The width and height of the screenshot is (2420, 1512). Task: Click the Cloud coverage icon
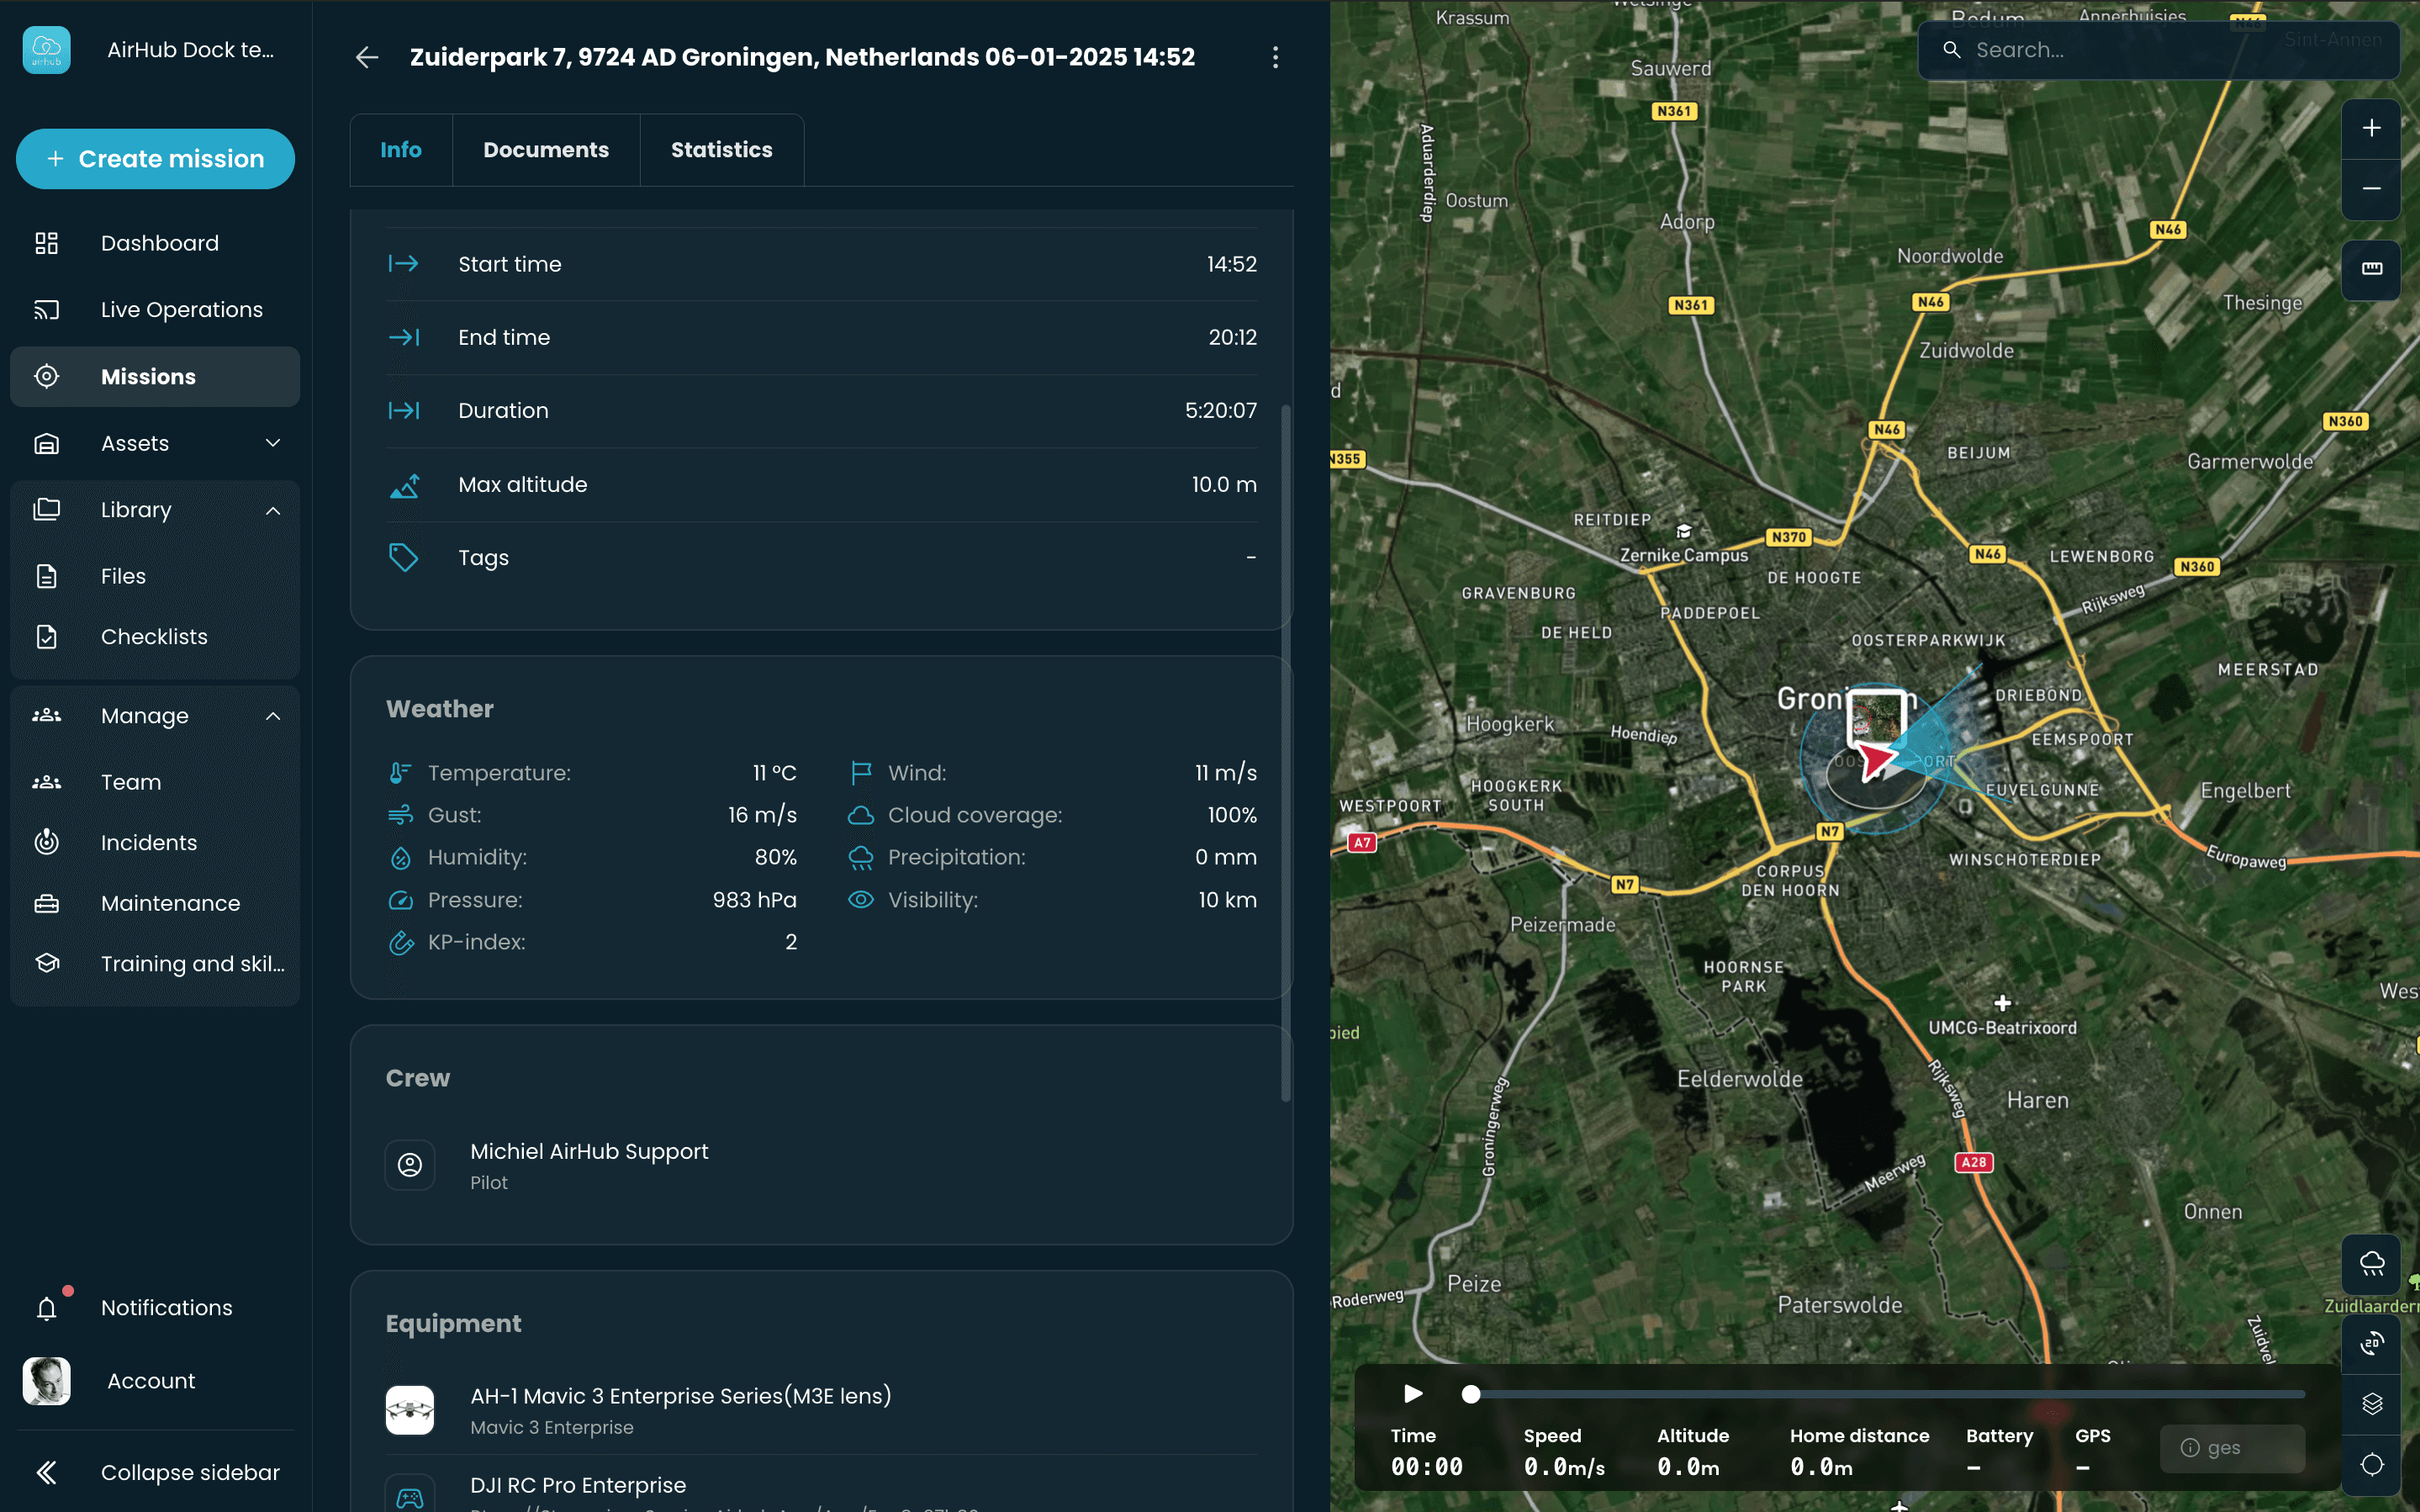tap(861, 815)
